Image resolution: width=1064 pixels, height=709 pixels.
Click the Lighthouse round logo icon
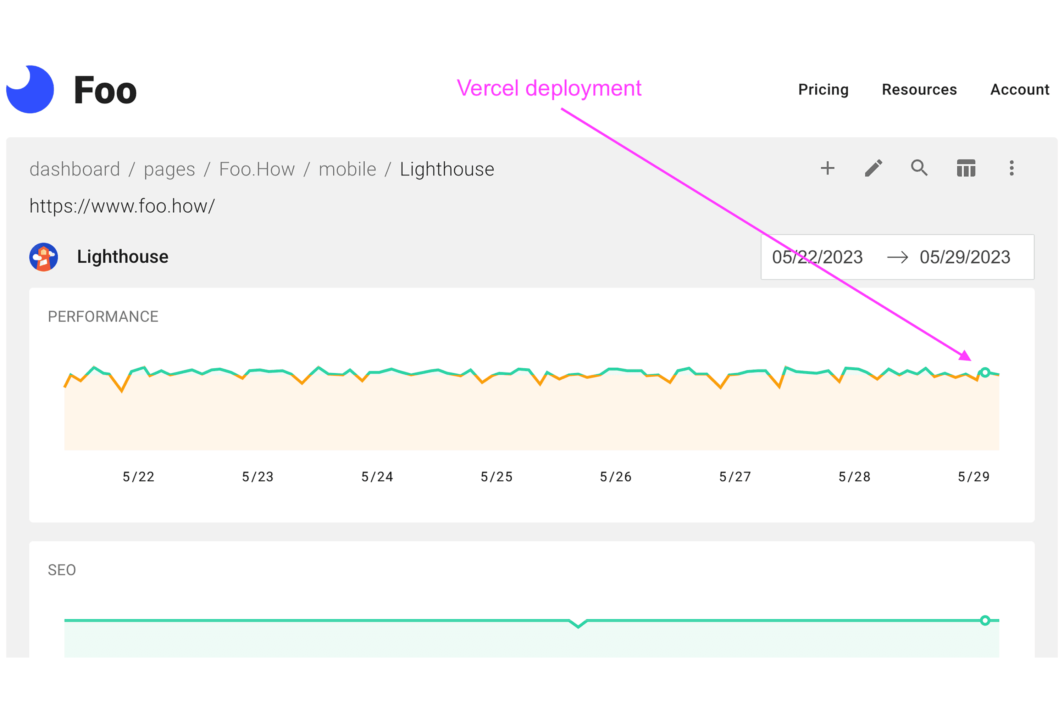(x=44, y=257)
